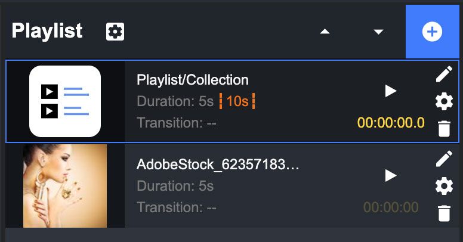Click the dim 00:00:00 timecode on AdobeStock
The height and width of the screenshot is (242, 463).
point(391,207)
